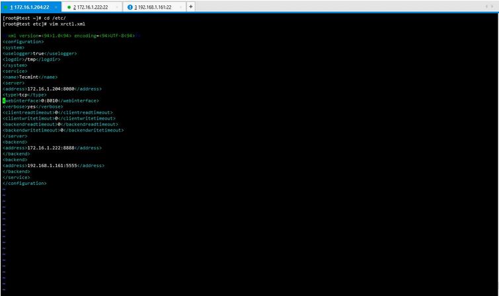
Task: Click the clientreadtimeout line
Action: (58, 112)
